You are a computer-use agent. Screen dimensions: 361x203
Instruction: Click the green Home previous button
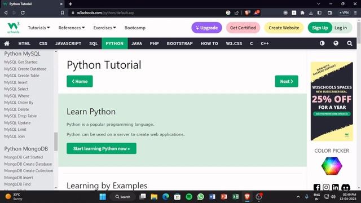click(x=80, y=81)
